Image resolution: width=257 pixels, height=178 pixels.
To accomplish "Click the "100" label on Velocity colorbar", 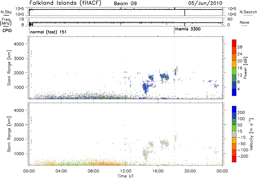I will [241, 119].
